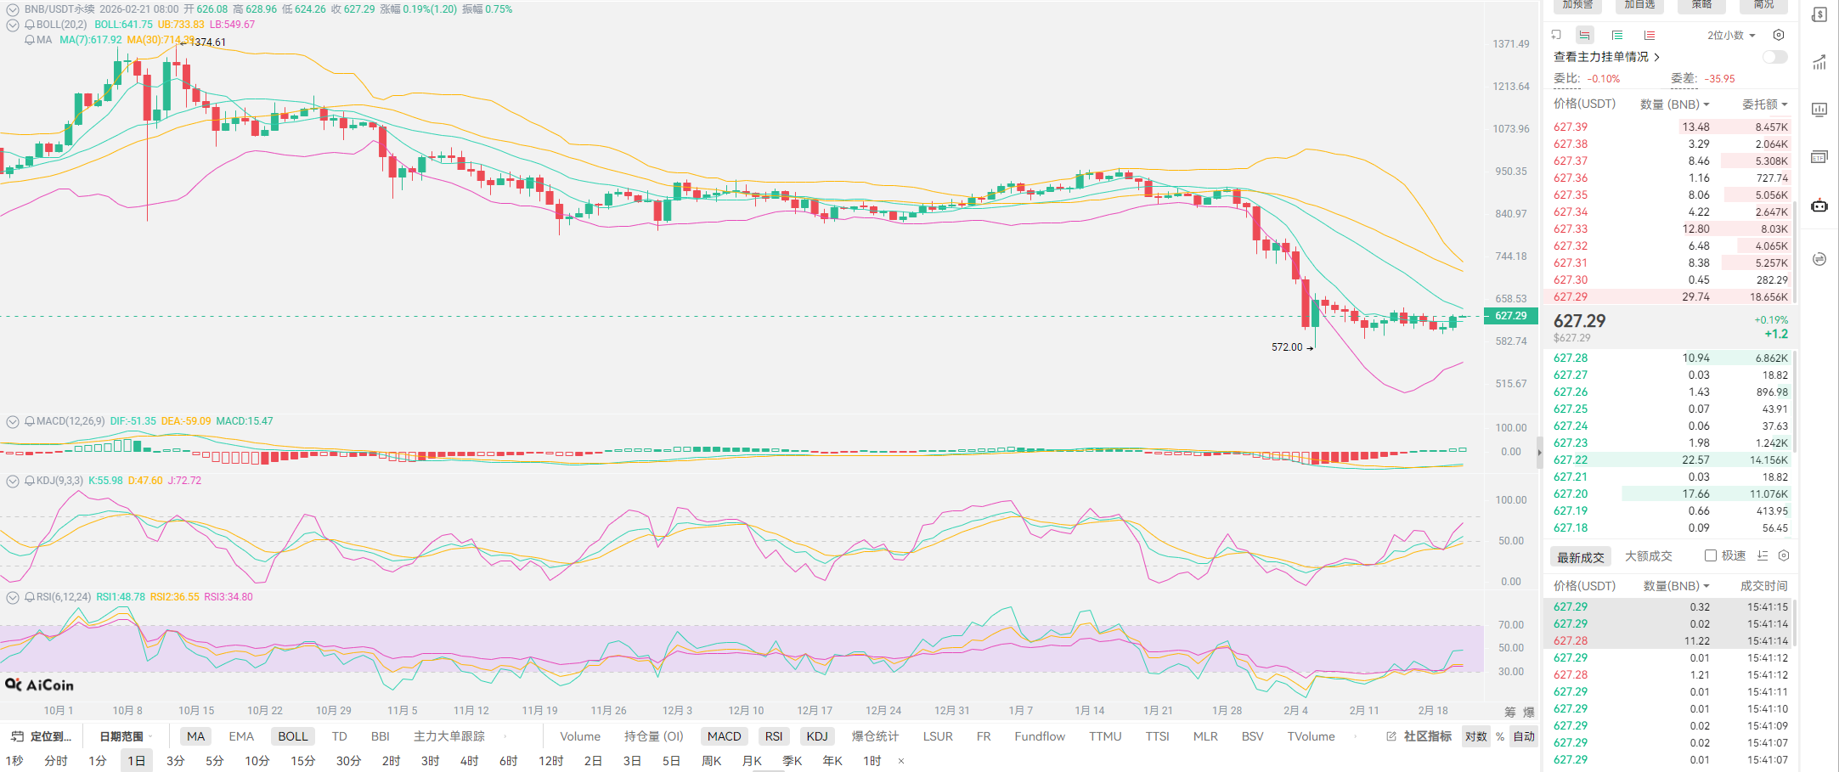Open the 日期范围 date range dropdown
1839x772 pixels.
(126, 736)
